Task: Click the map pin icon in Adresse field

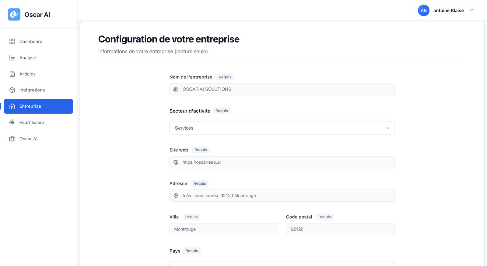Action: (176, 196)
